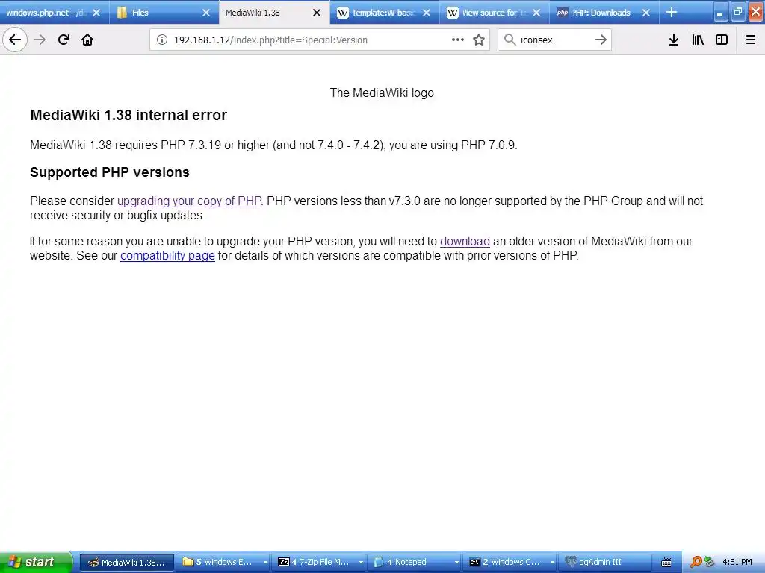
Task: Expand the 7-Zip group dropdown arrow
Action: coord(361,563)
